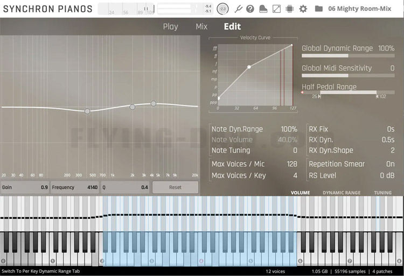
Task: Click the CPU chip icon
Action: [290, 9]
